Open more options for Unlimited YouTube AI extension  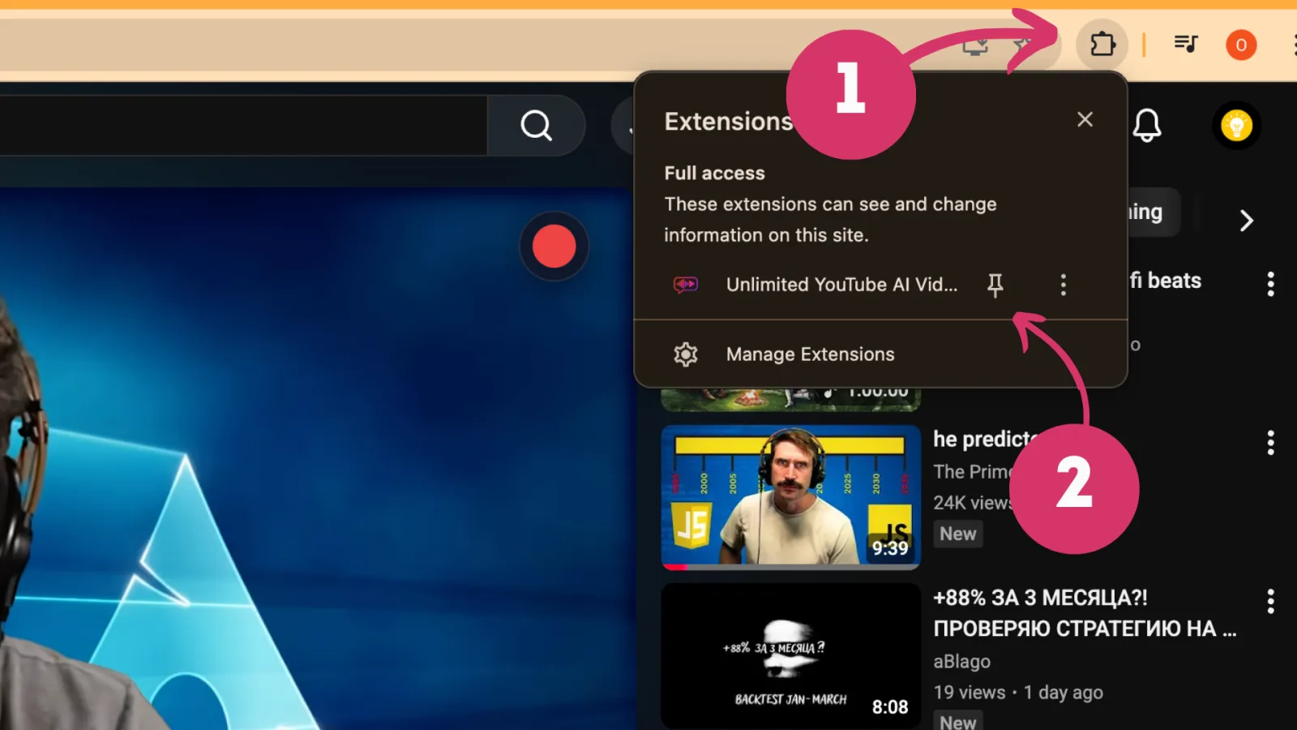click(x=1063, y=285)
